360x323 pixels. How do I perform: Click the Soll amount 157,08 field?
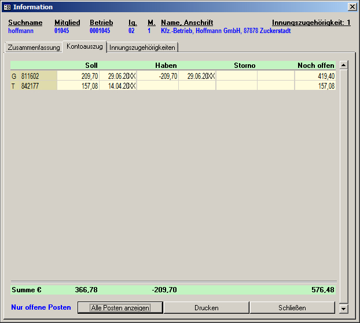coord(78,86)
